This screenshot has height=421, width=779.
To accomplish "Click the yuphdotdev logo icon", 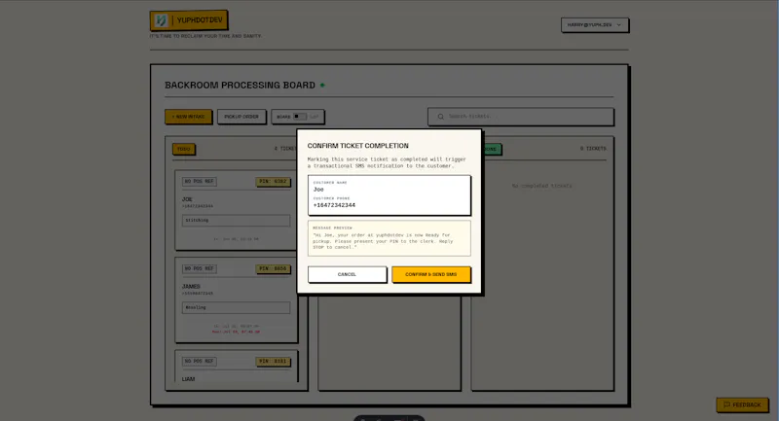I will point(161,20).
